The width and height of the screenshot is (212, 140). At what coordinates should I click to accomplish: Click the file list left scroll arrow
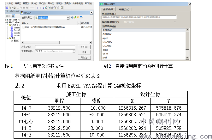click(x=22, y=42)
